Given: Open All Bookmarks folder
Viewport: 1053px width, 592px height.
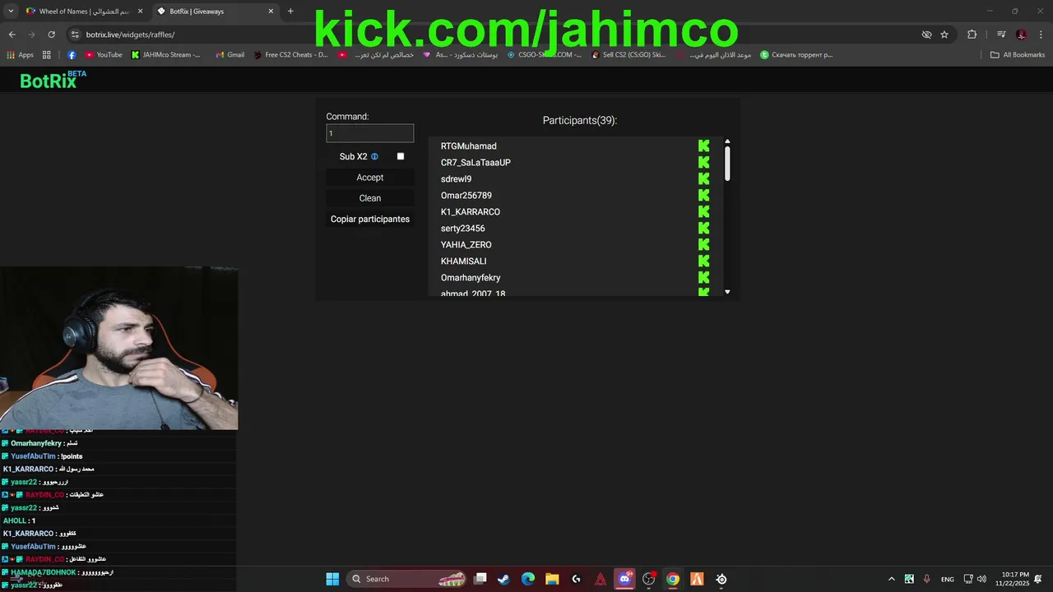Looking at the screenshot, I should click(1018, 55).
